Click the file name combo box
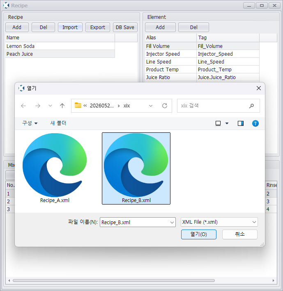Screen dimensions: 283x291 tap(138, 222)
